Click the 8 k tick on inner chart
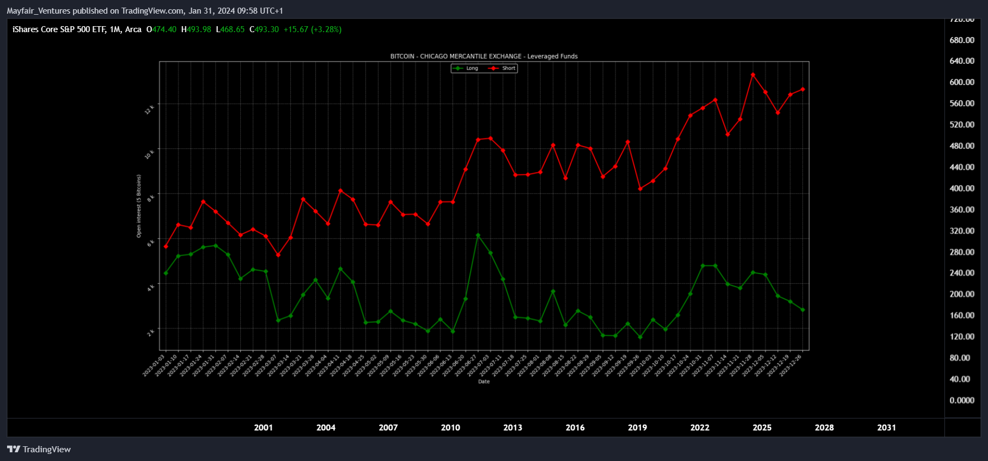988x461 pixels. [x=151, y=197]
